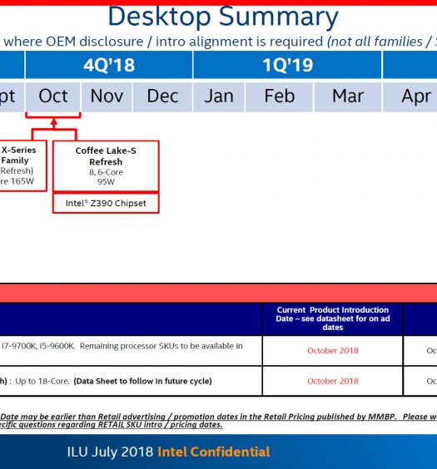437x469 pixels.
Task: Click October 2018 in the 18-Core row
Action: pyautogui.click(x=333, y=381)
